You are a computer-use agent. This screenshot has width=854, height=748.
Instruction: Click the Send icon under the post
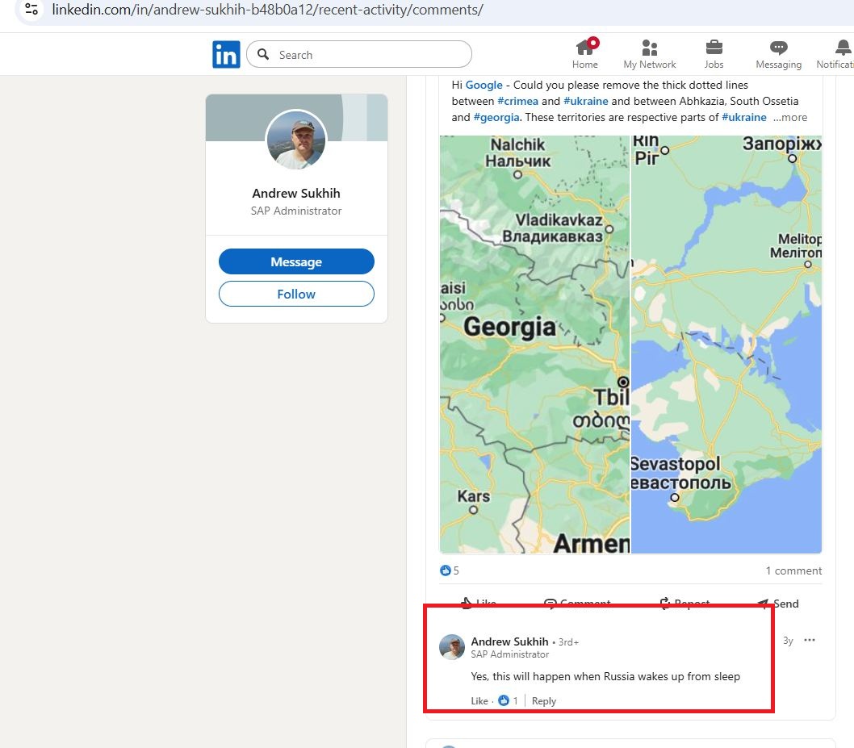click(777, 603)
